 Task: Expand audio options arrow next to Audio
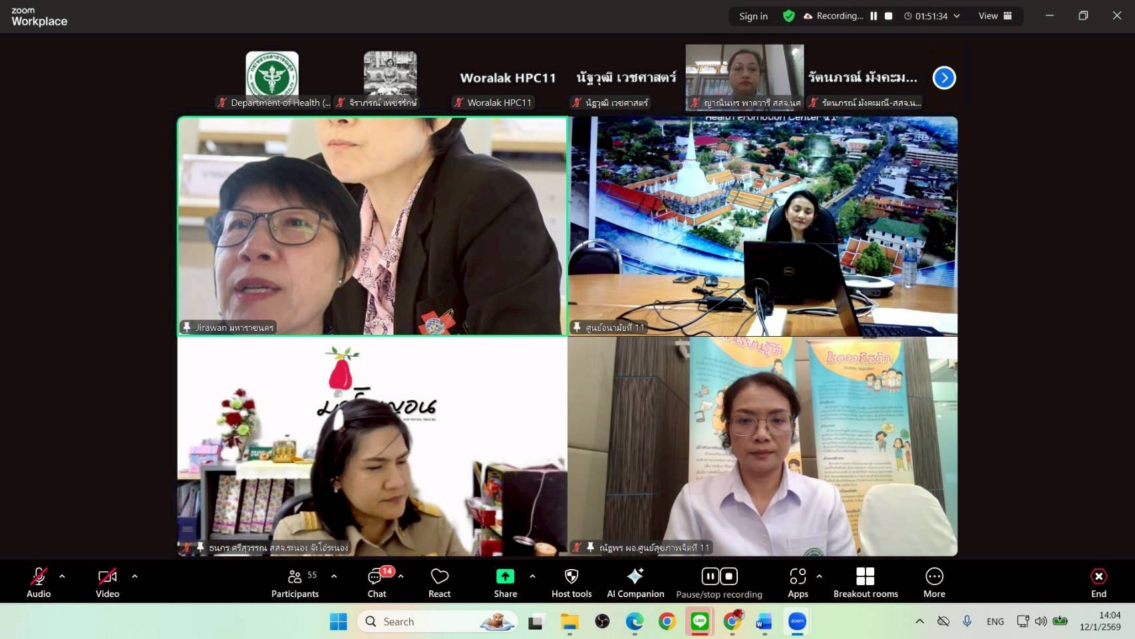pos(63,576)
